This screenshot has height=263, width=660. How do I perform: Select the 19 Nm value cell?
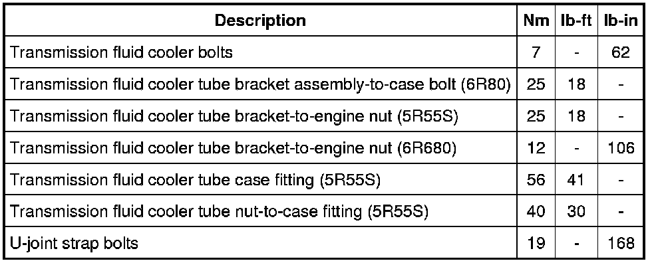tap(536, 243)
